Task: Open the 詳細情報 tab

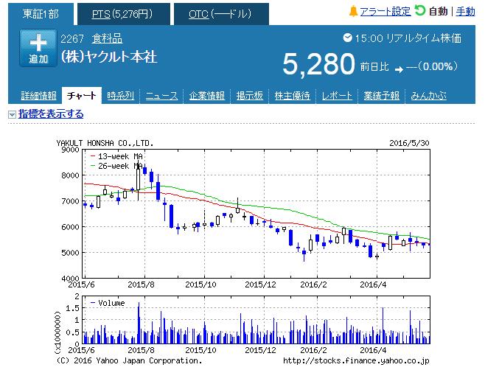Action: pyautogui.click(x=38, y=96)
